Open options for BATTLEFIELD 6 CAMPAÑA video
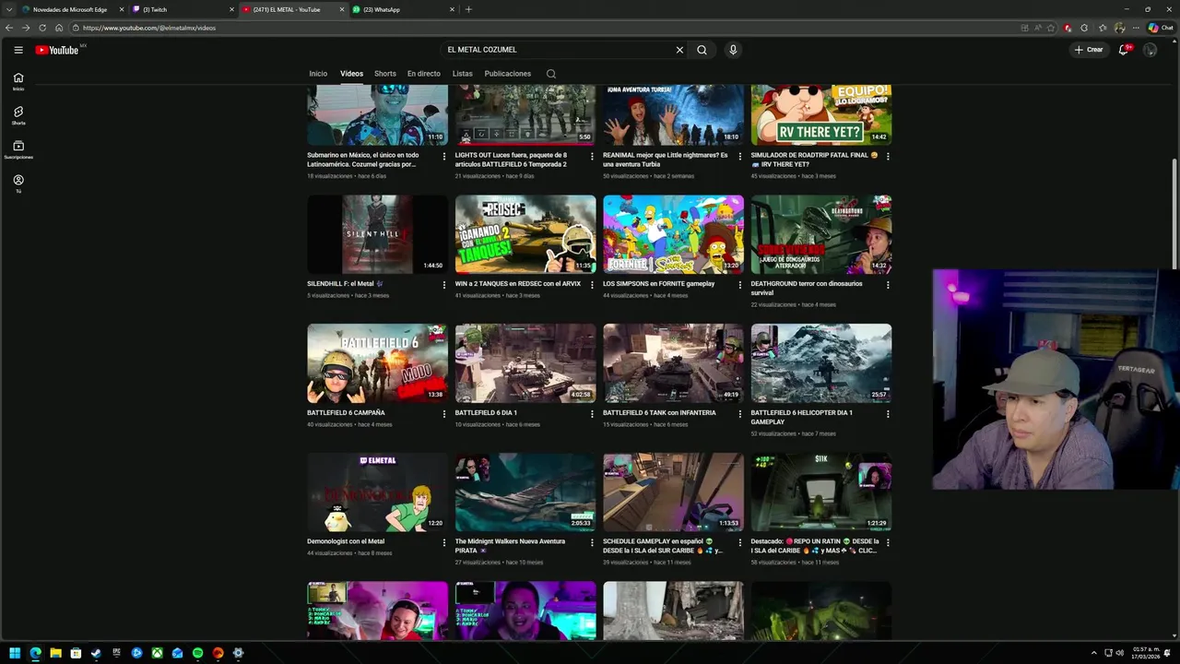This screenshot has width=1180, height=664. coord(443,414)
